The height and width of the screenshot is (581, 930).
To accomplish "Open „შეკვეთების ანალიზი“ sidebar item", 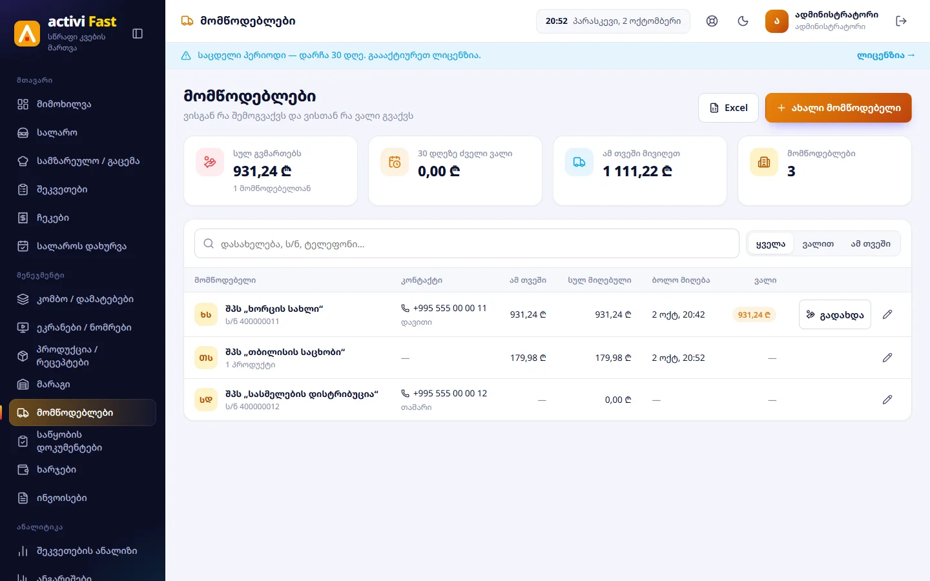I will (83, 551).
